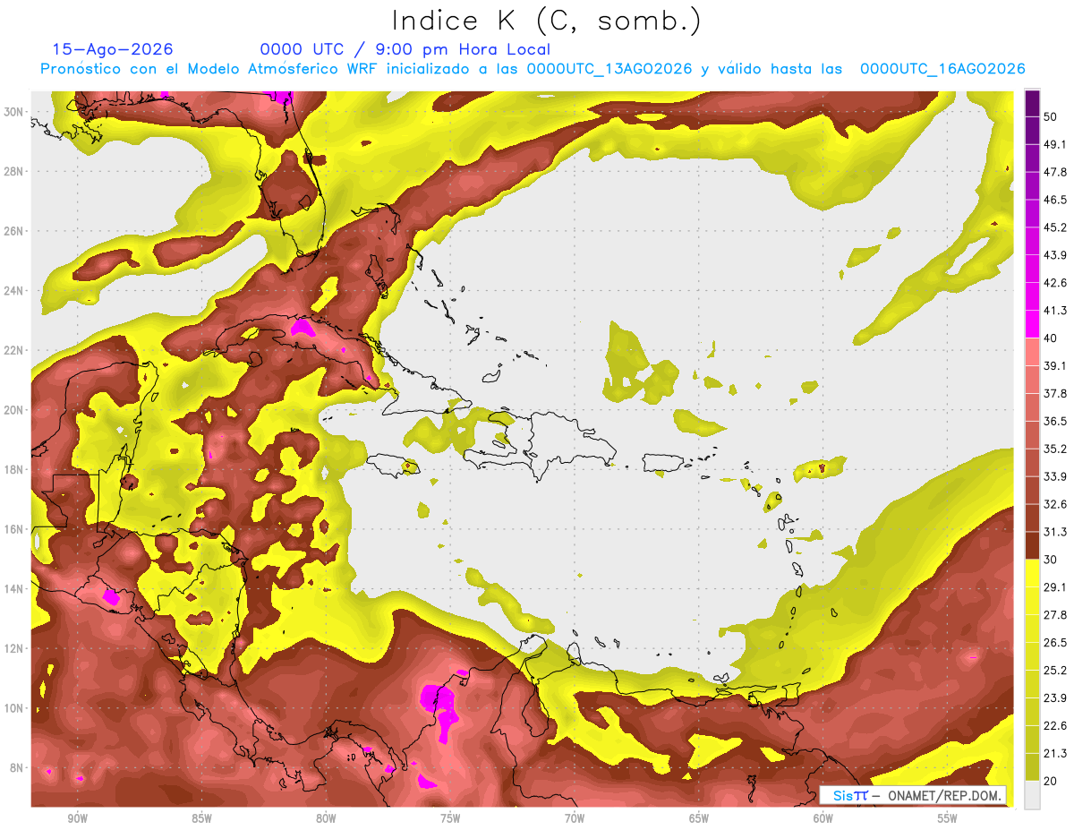
Task: Pick the dark brown swatch between 30 and 31.3
Action: click(1032, 546)
